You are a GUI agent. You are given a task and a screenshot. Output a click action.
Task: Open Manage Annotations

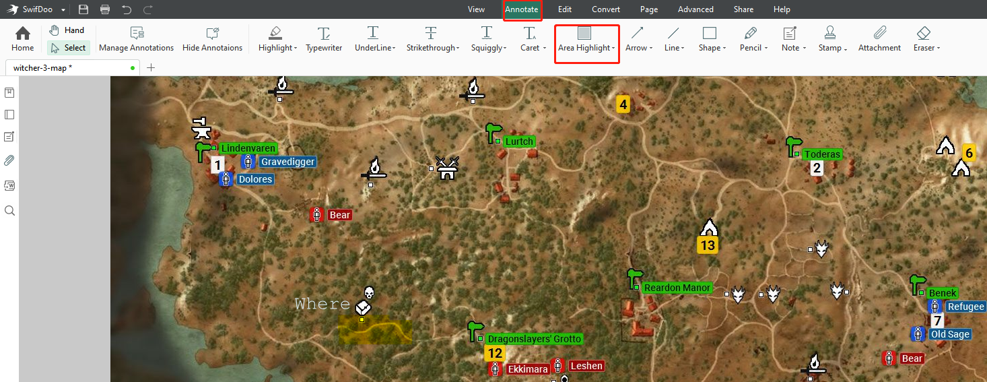(137, 39)
